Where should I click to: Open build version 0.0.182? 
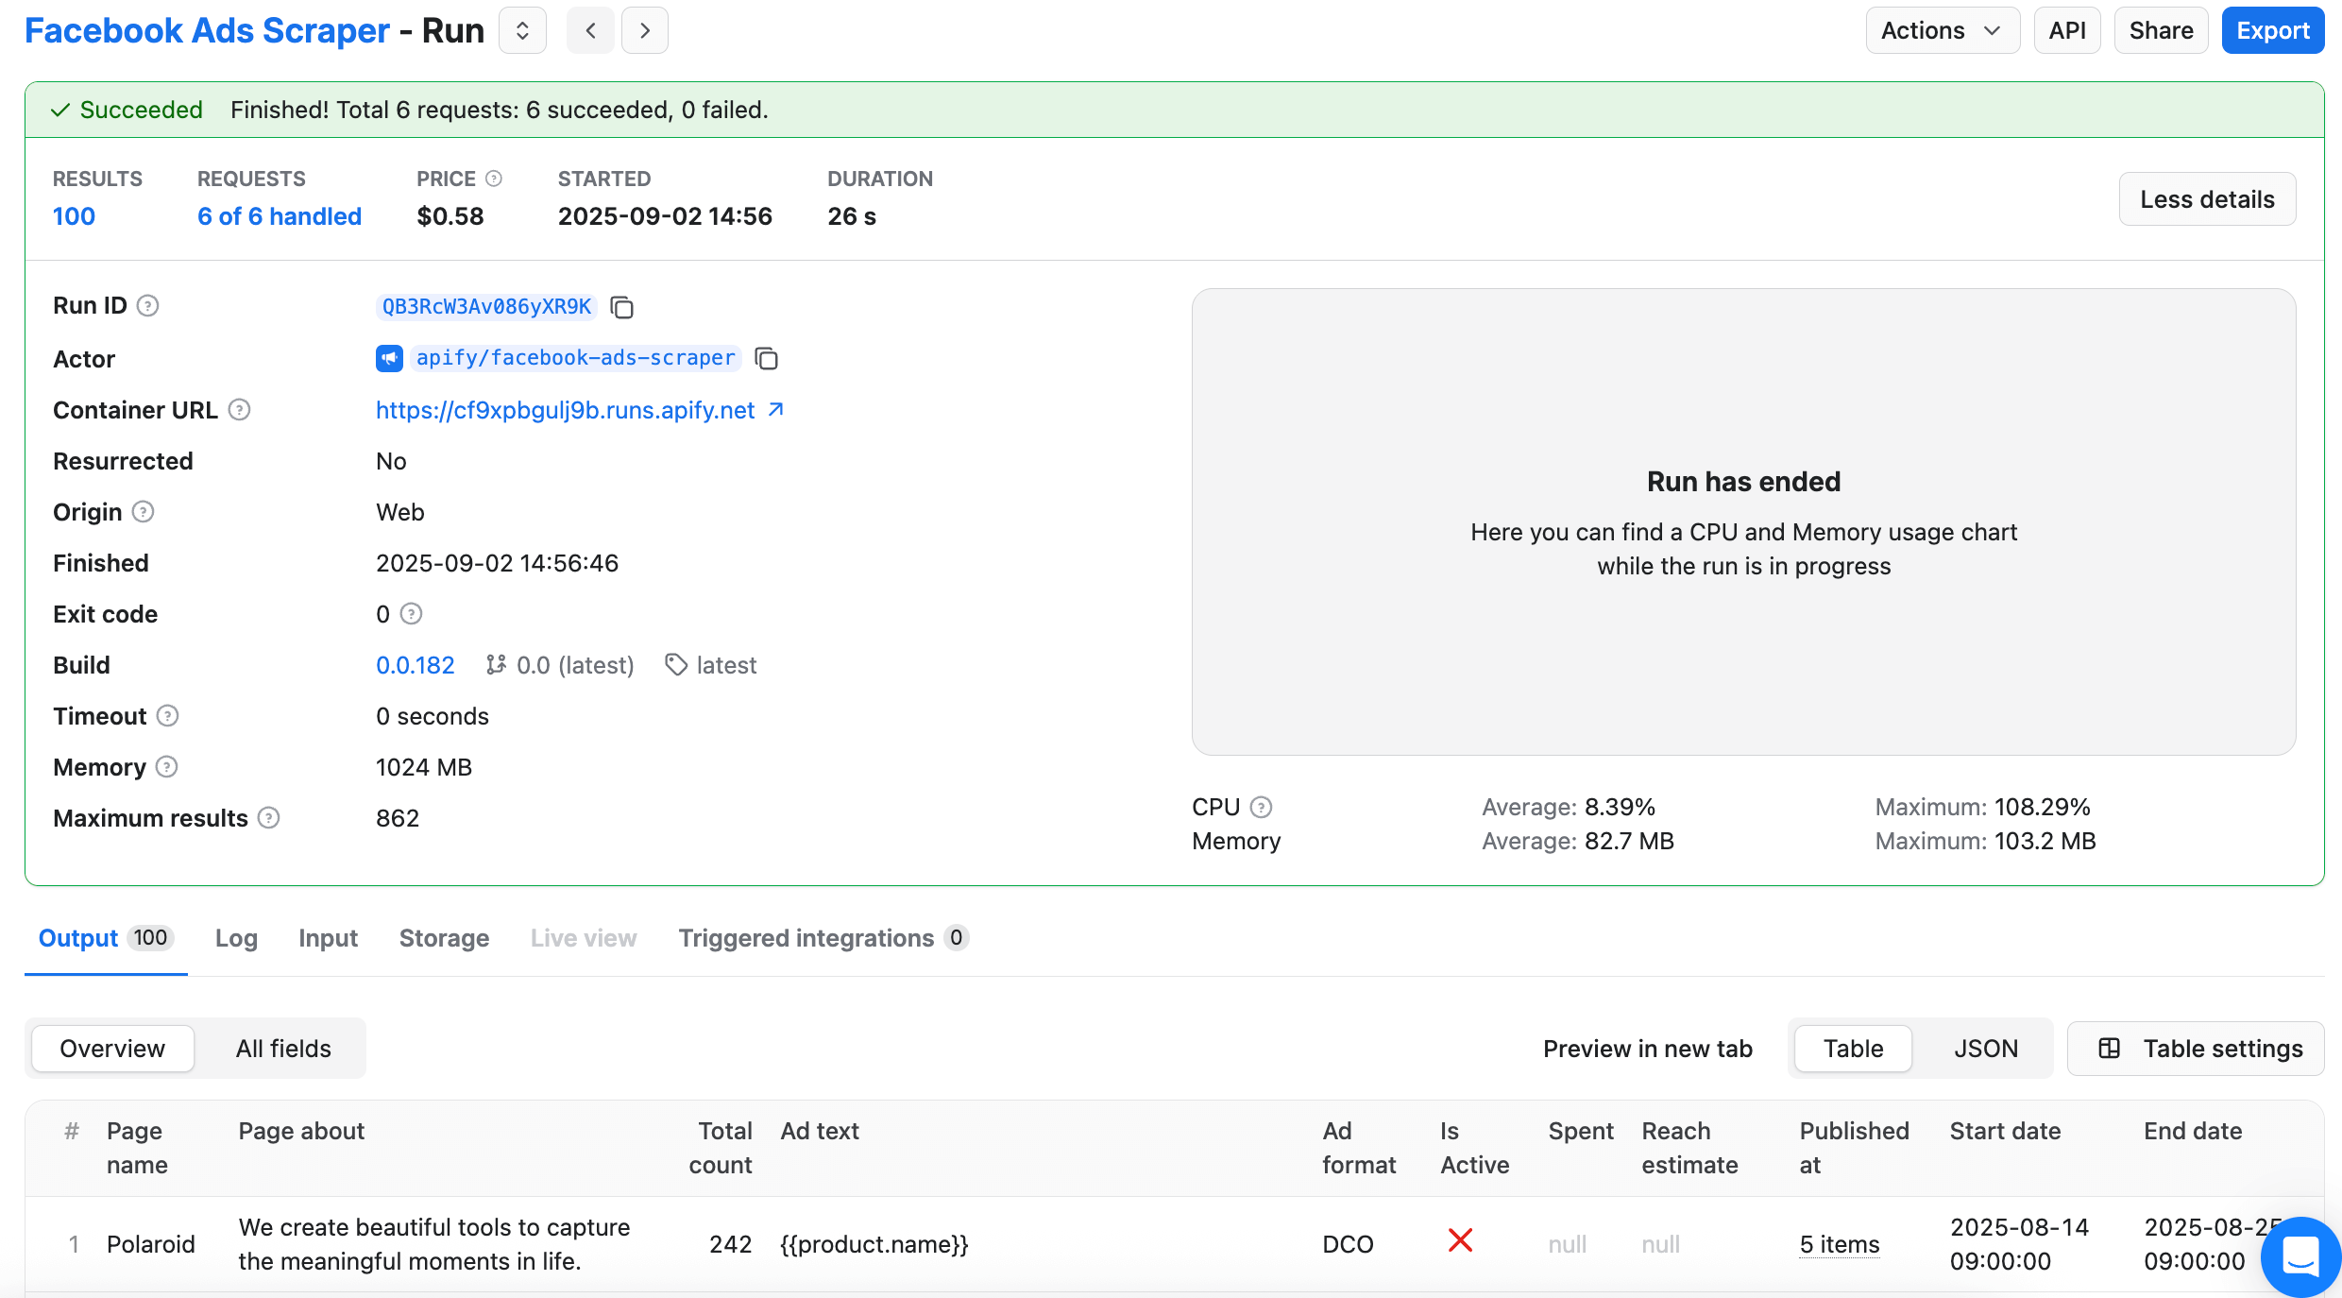click(415, 665)
